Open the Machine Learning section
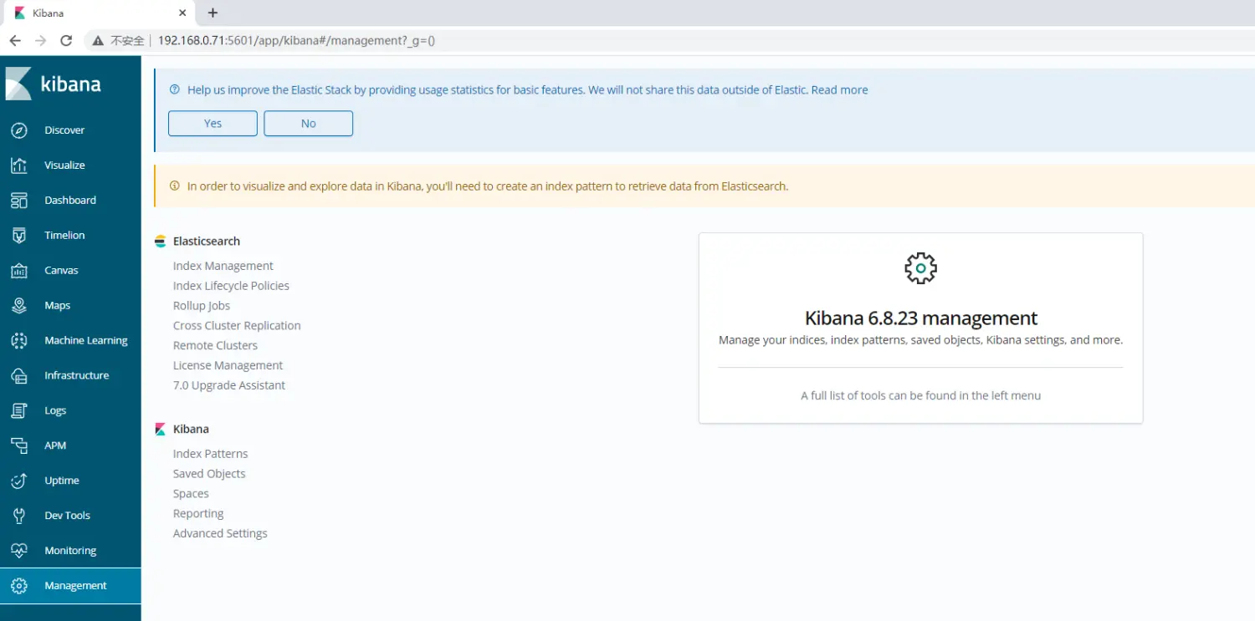The image size is (1255, 621). click(86, 340)
